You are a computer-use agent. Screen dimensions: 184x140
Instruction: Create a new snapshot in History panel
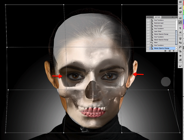click(170, 51)
